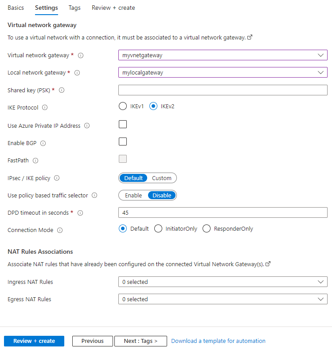Click info icon beside Shared key (PSK)

click(62, 90)
